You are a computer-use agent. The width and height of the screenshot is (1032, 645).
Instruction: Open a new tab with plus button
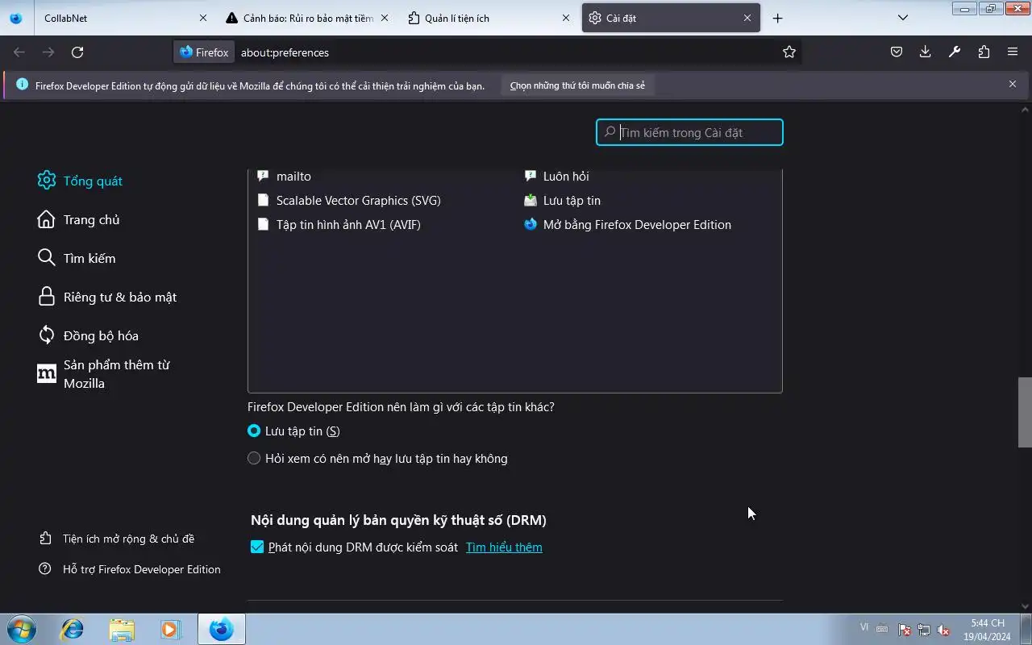[777, 18]
